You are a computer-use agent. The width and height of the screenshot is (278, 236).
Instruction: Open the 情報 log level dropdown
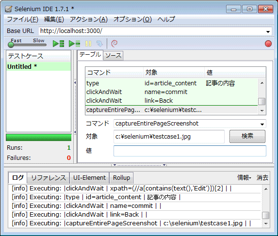(244, 177)
